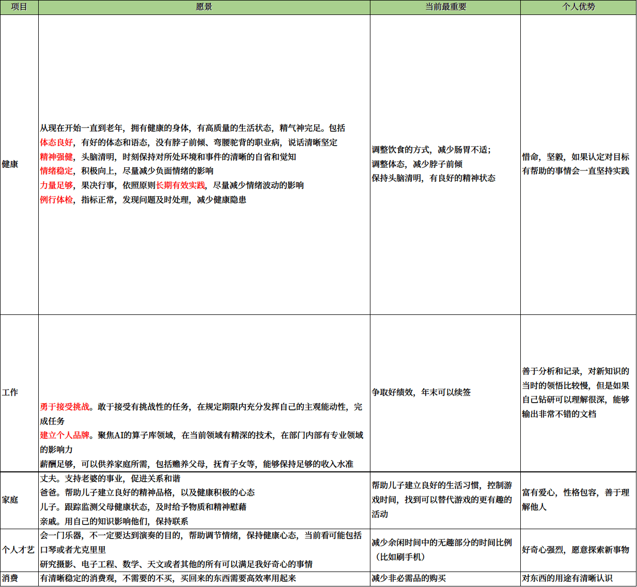The height and width of the screenshot is (587, 637).
Task: Select the family vision cell starting 丈夫。支持老婆
Action: coord(204,500)
